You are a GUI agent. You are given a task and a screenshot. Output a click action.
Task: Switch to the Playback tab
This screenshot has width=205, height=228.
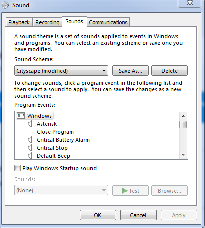click(x=19, y=22)
